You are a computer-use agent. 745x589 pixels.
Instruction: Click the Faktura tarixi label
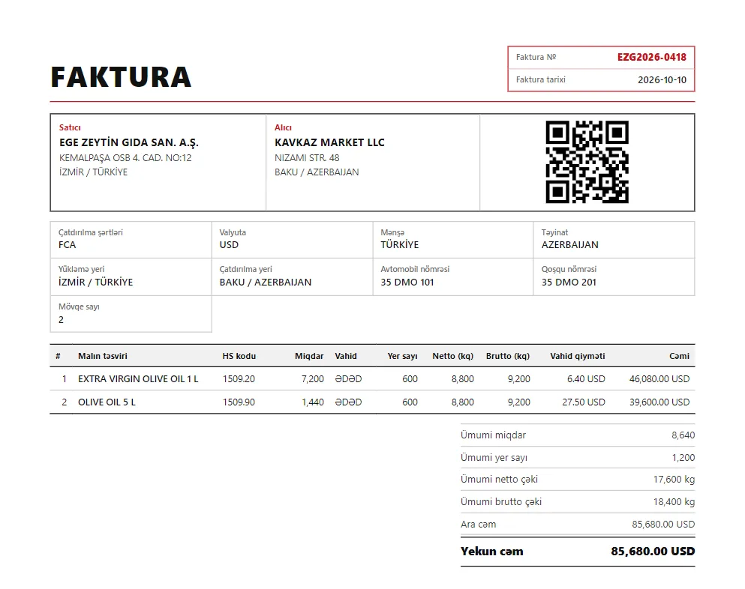point(541,79)
